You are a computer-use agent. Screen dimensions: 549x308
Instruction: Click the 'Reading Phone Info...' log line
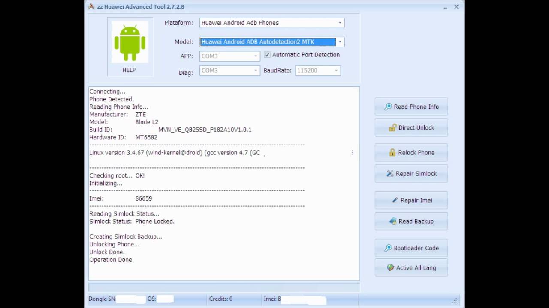coord(119,107)
